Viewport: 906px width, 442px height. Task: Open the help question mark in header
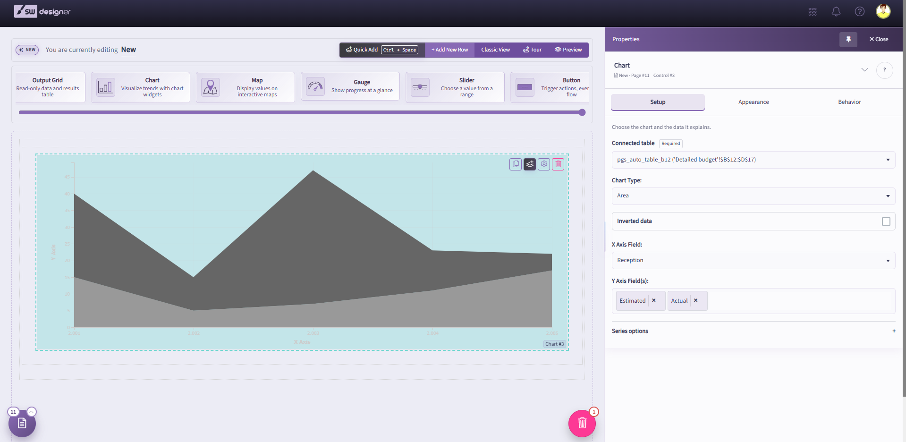(860, 12)
